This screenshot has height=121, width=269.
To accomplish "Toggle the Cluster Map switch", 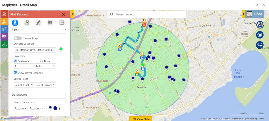I will (x=18, y=38).
